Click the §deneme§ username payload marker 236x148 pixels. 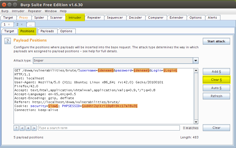tap(106, 70)
